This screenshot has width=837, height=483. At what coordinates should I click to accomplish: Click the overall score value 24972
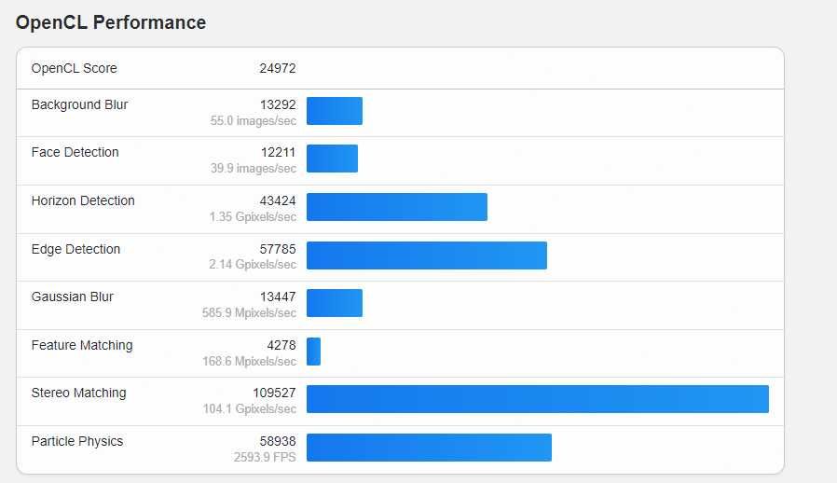pyautogui.click(x=278, y=68)
